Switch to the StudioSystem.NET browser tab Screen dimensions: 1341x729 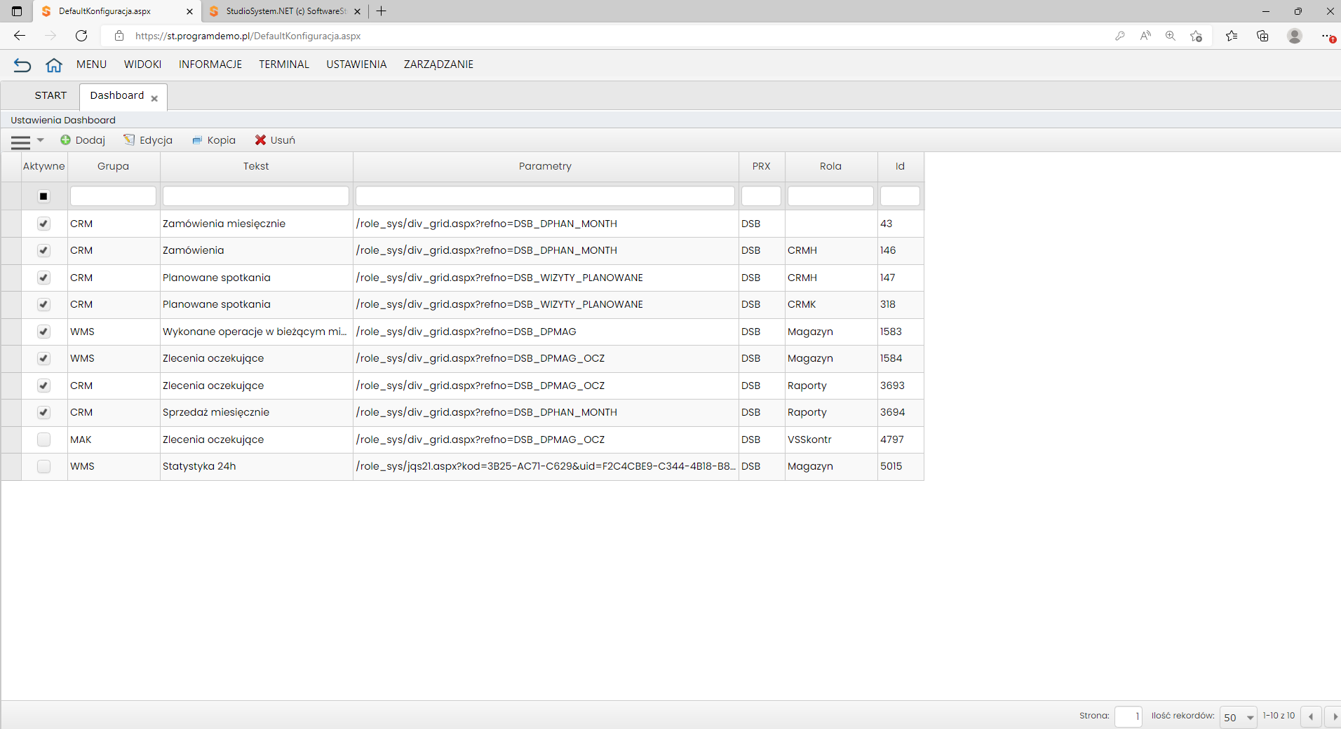286,11
